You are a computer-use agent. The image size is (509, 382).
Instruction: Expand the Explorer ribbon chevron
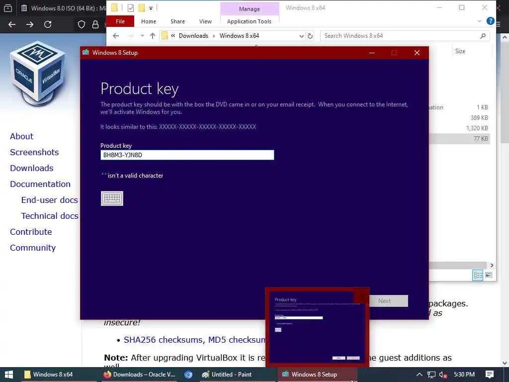point(480,21)
